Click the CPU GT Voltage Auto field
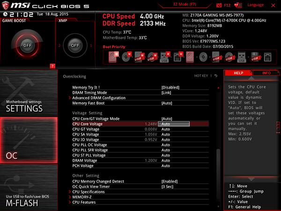The height and width of the screenshot is (211, 281). [166, 129]
